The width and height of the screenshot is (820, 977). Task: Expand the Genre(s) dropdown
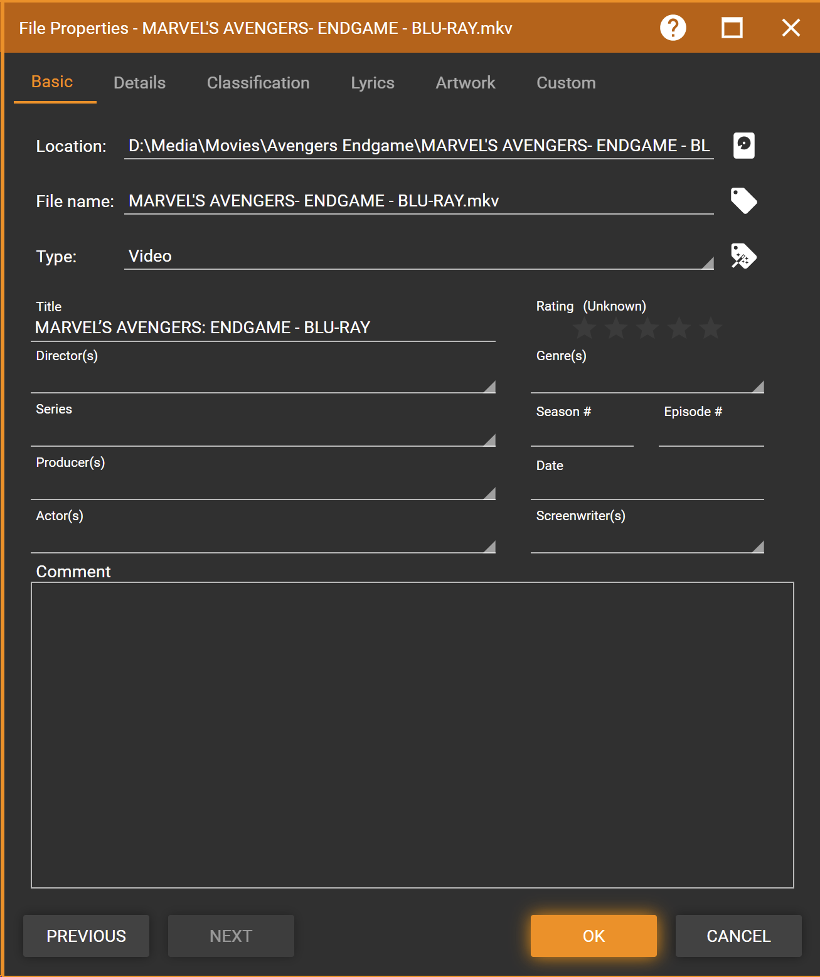point(757,387)
